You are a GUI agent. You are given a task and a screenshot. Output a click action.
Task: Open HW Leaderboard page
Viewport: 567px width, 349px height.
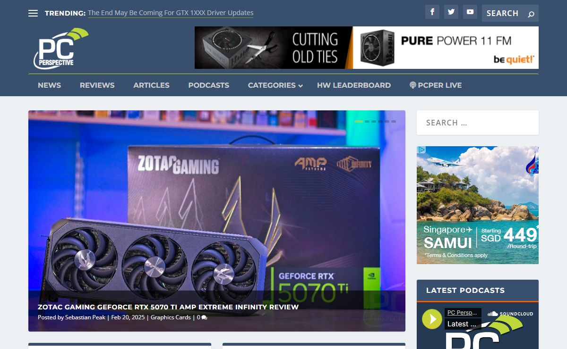coord(354,85)
